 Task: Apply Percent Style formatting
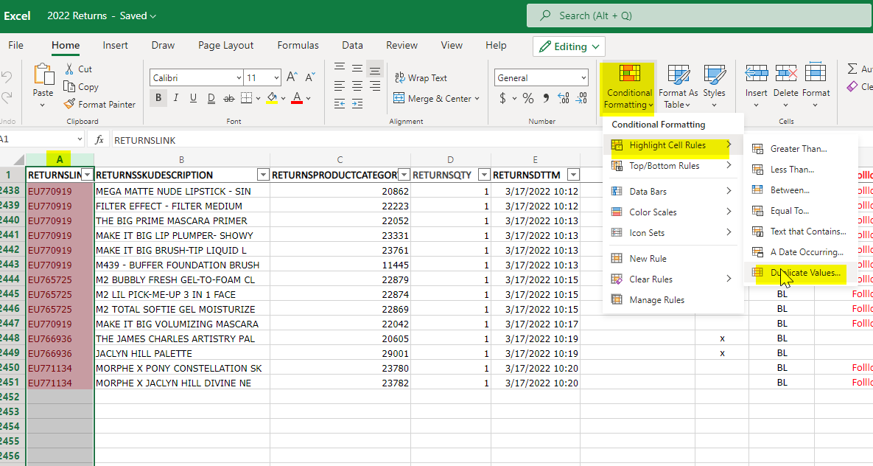click(527, 99)
